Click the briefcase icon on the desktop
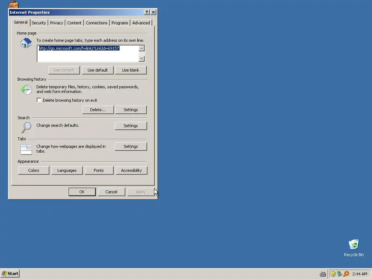 click(x=13, y=4)
